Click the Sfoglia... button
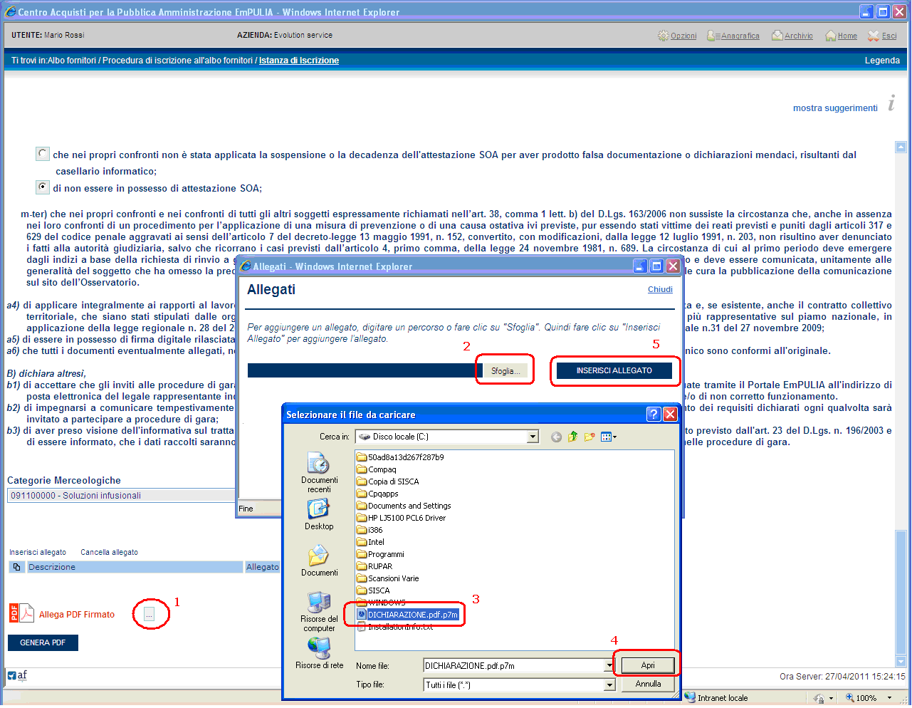Screen dimensions: 912x708 (x=505, y=371)
